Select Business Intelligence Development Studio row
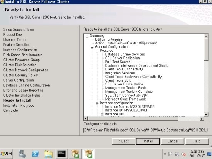This screenshot has height=159, width=212. pos(136,65)
